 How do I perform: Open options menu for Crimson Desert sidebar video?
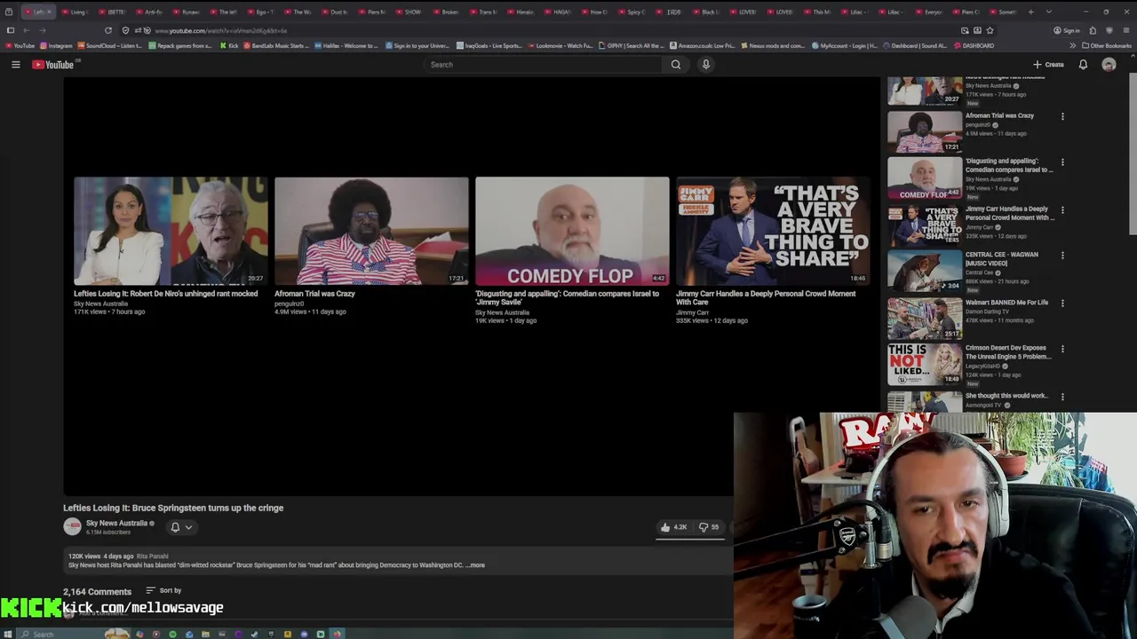click(x=1062, y=349)
